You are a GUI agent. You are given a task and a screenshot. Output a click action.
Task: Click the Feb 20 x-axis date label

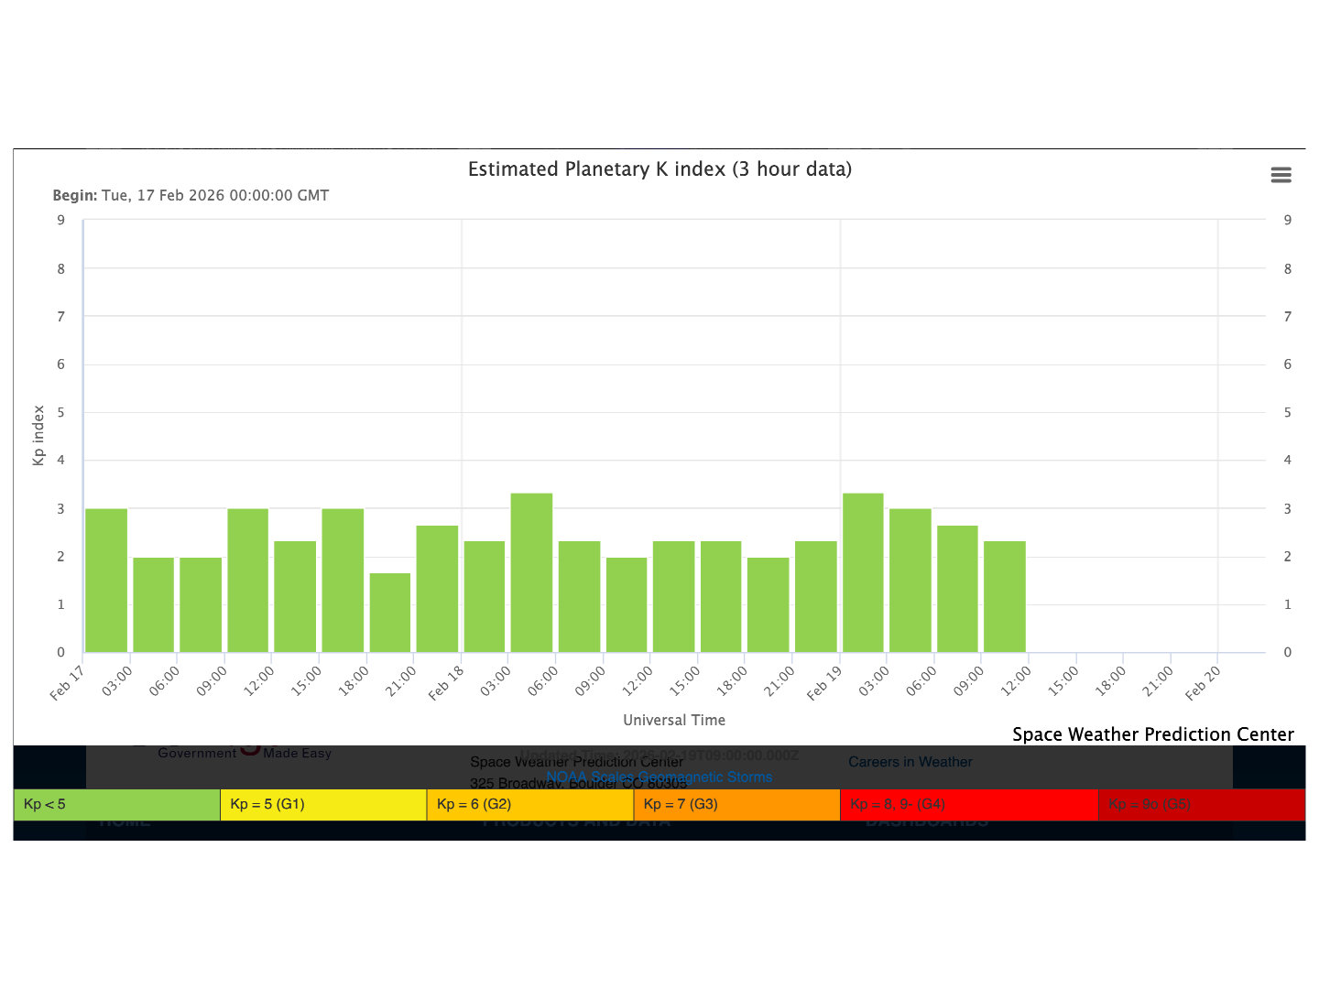pyautogui.click(x=1203, y=683)
